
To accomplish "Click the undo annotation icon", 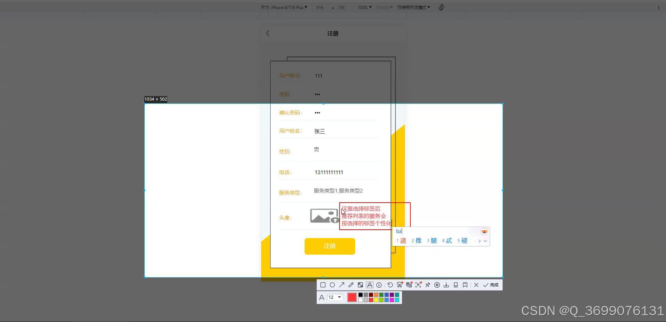I will 390,285.
